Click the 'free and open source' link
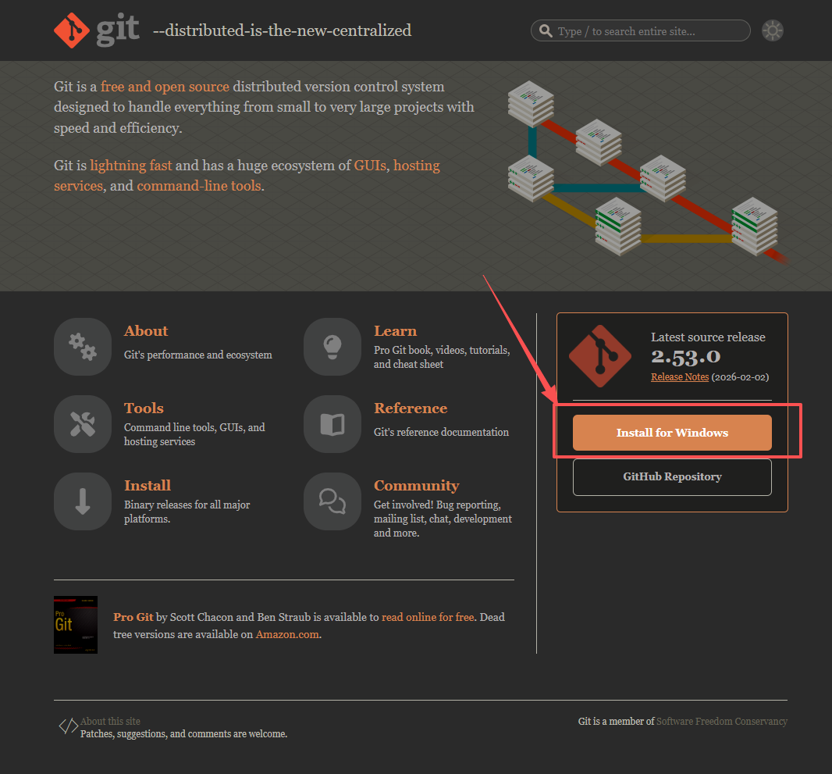 (x=165, y=87)
